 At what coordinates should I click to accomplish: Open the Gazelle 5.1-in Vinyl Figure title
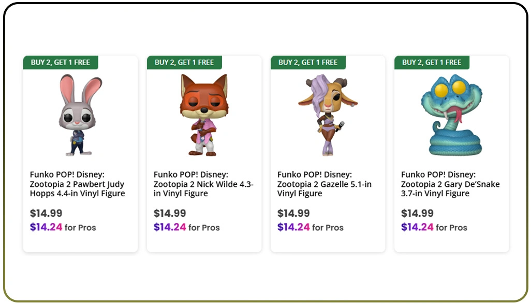click(x=325, y=184)
